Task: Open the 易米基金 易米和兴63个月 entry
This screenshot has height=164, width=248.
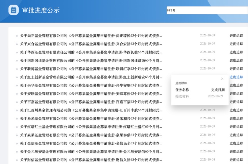Action: pyautogui.click(x=91, y=118)
